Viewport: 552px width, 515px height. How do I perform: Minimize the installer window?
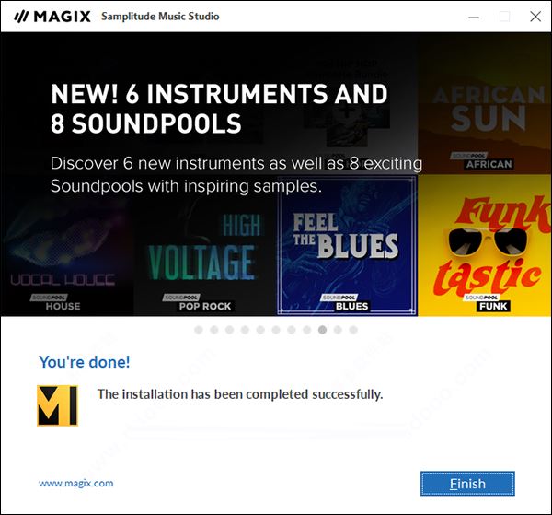coord(474,17)
